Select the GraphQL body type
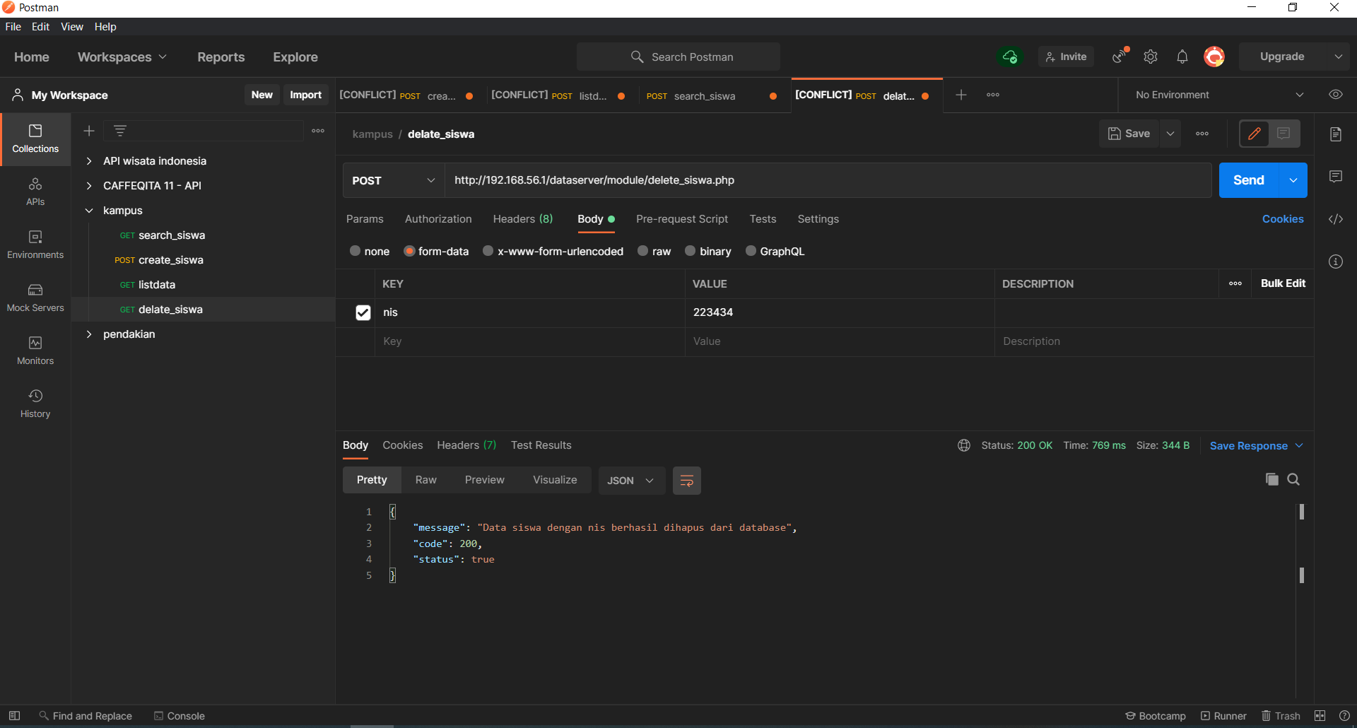This screenshot has height=728, width=1357. [x=751, y=251]
